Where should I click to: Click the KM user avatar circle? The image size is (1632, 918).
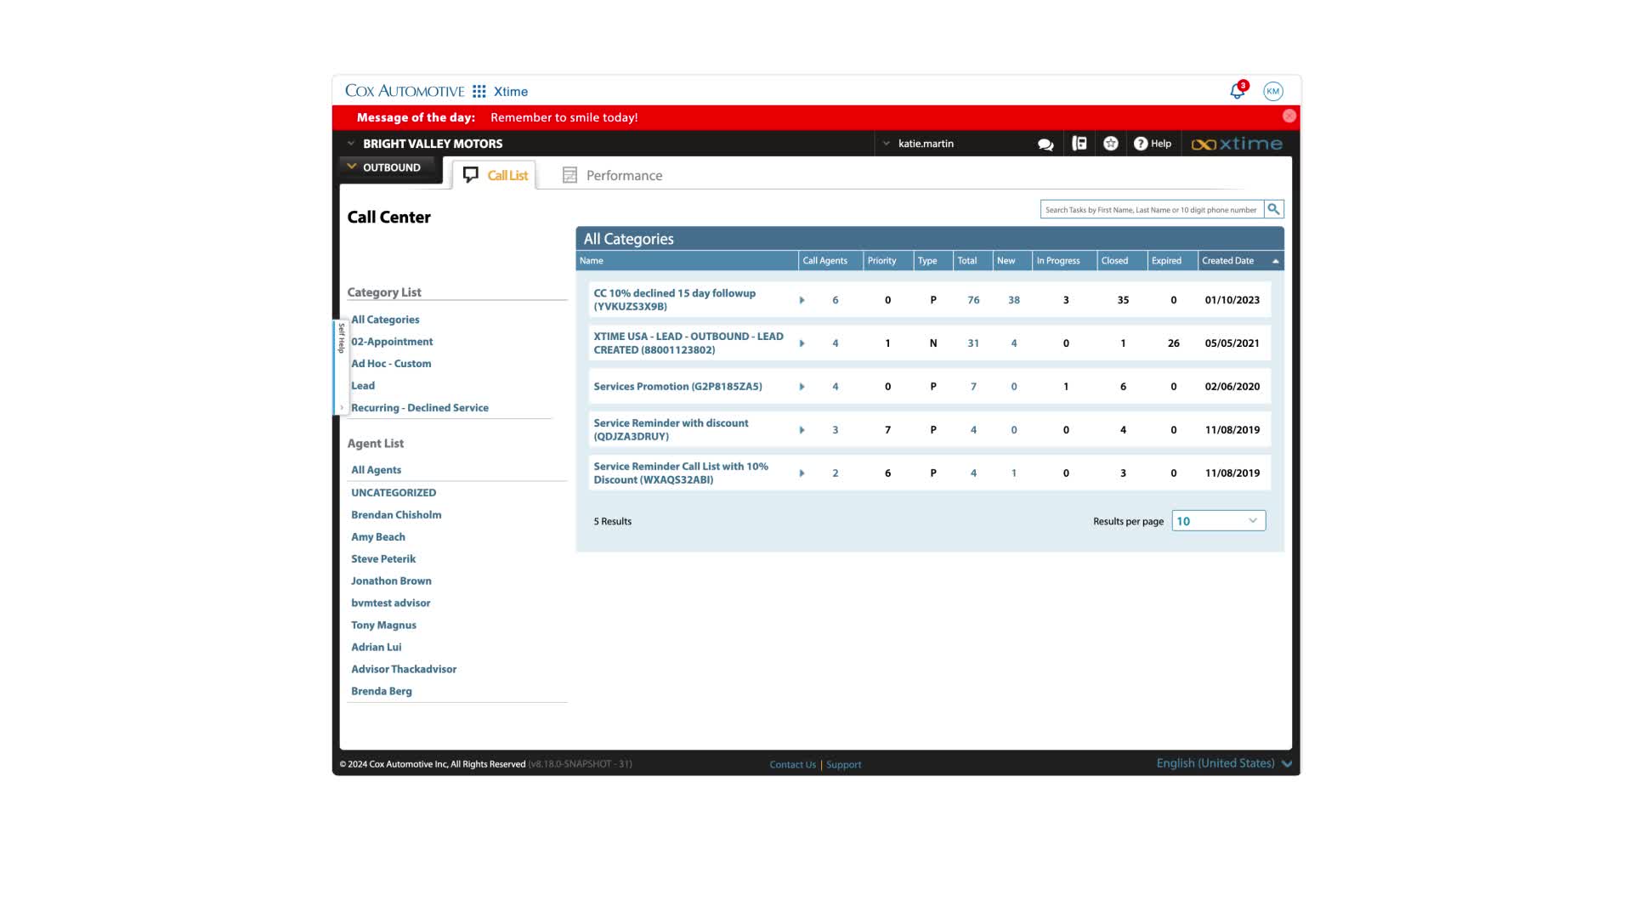click(1272, 90)
